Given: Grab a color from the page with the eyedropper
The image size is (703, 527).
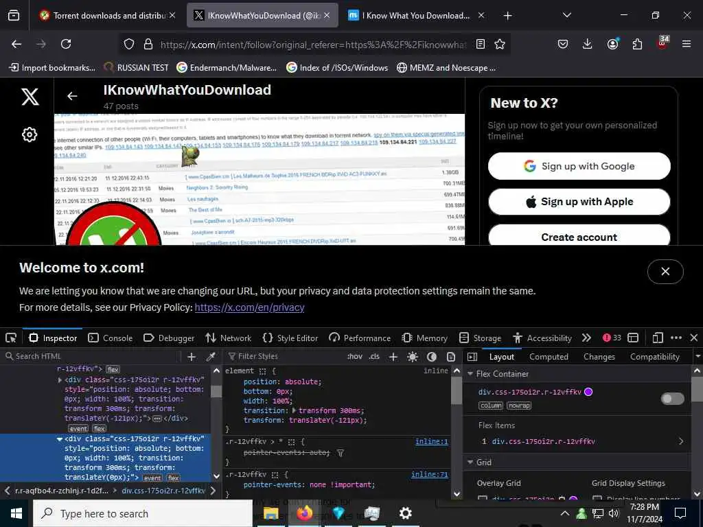Looking at the screenshot, I should pyautogui.click(x=210, y=357).
